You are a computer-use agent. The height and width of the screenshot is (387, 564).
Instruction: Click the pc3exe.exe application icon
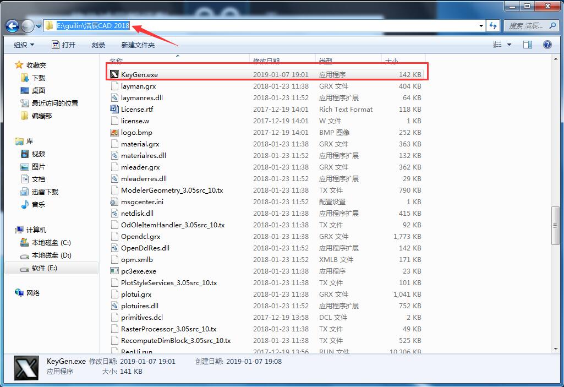pyautogui.click(x=114, y=271)
